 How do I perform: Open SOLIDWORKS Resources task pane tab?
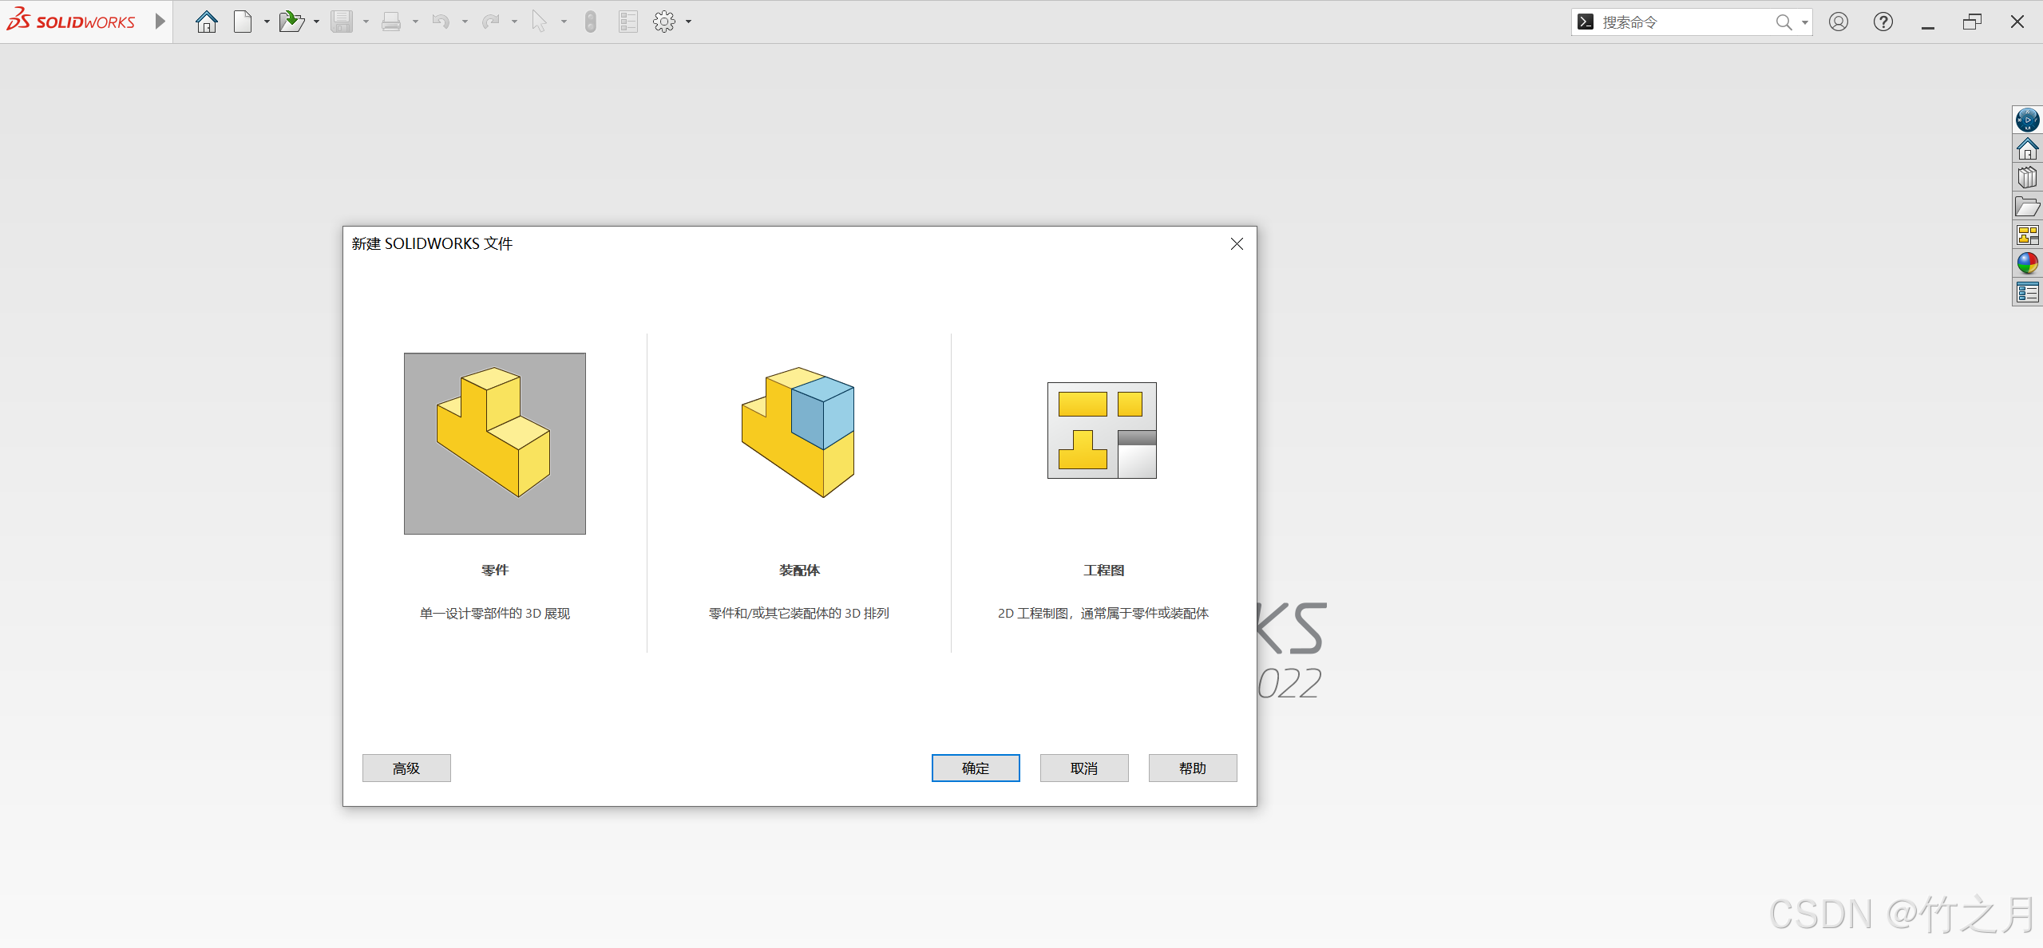2027,149
